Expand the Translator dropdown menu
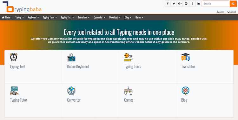Viewport: 238px width, 120px height. [x=84, y=17]
